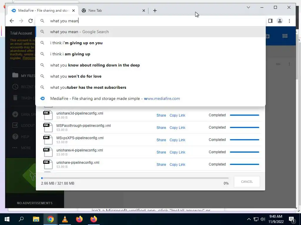The height and width of the screenshot is (225, 301).
Task: Click the browser forward arrow
Action: (21, 21)
